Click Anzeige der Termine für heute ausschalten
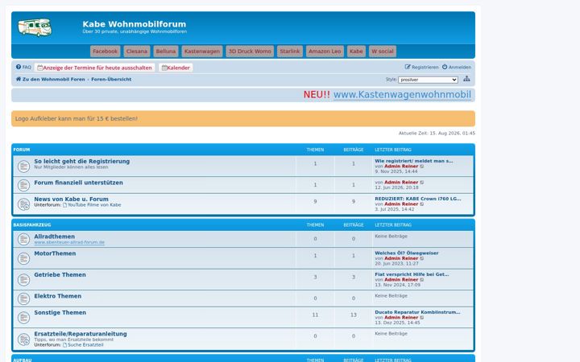 point(94,68)
